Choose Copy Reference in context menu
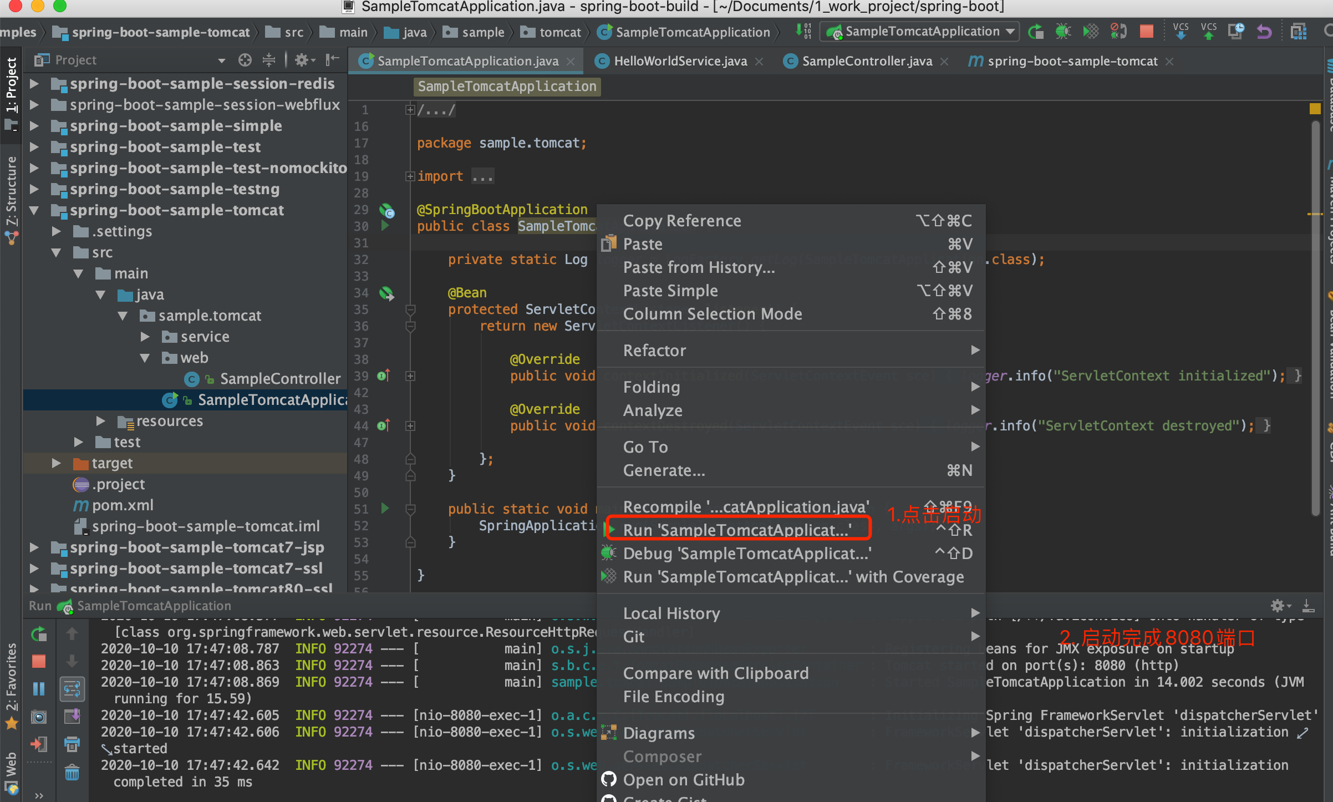 click(791, 221)
